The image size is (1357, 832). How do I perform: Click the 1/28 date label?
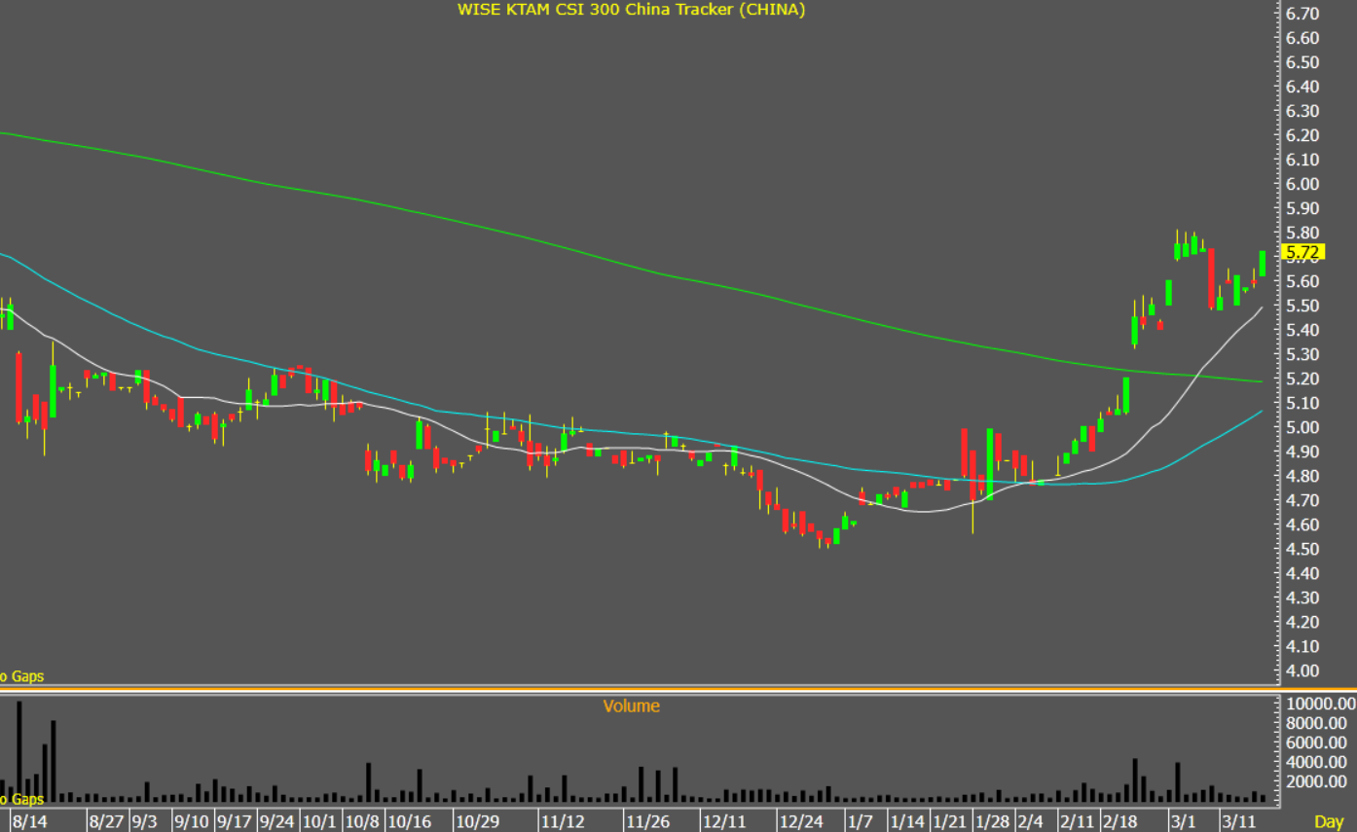pos(992,822)
